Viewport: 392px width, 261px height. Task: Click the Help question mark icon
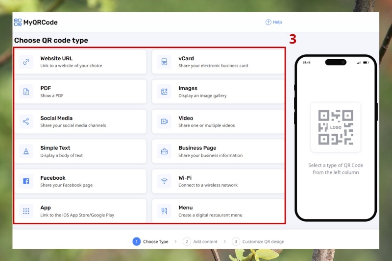[x=268, y=22]
